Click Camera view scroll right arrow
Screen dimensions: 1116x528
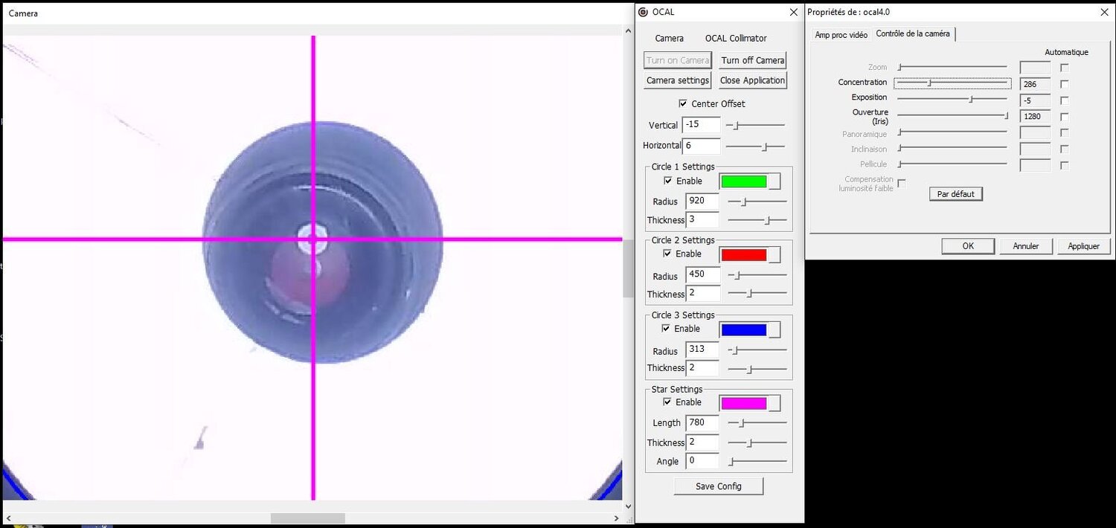click(617, 518)
